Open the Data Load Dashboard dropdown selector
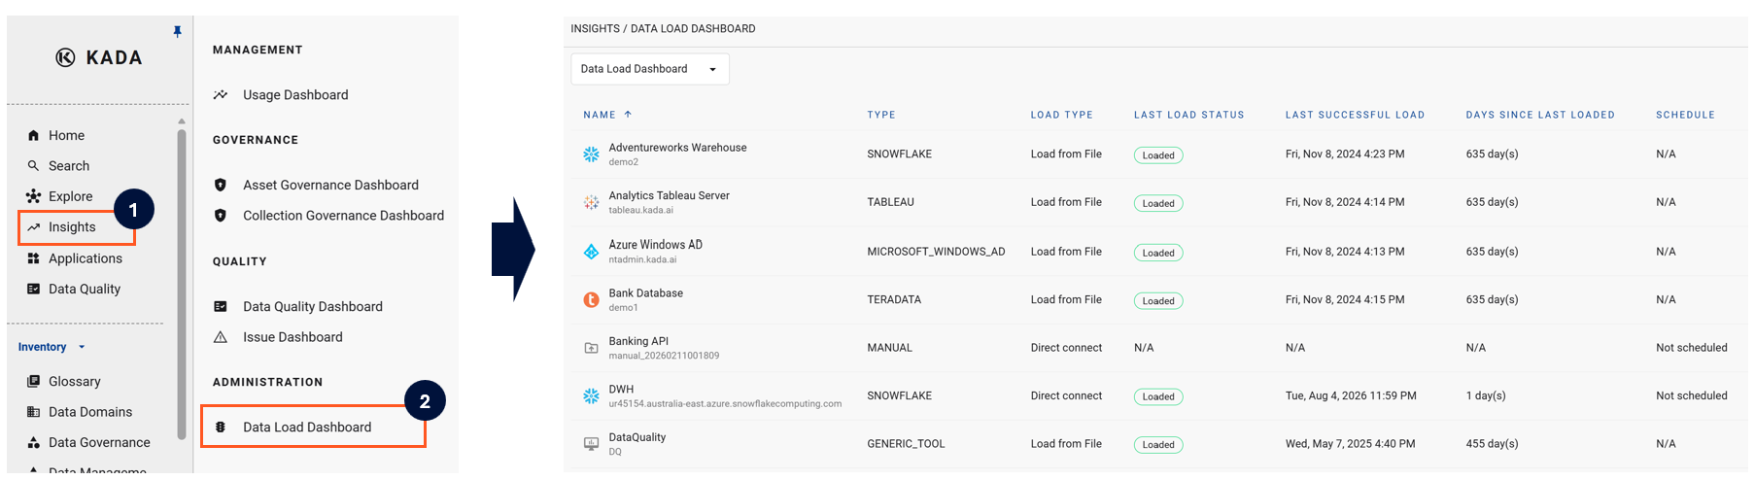This screenshot has width=1755, height=480. coord(650,69)
